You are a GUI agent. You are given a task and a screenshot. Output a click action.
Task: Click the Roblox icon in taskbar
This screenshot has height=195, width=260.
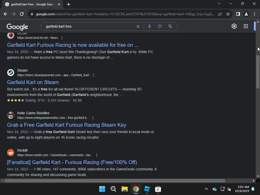(x=147, y=189)
